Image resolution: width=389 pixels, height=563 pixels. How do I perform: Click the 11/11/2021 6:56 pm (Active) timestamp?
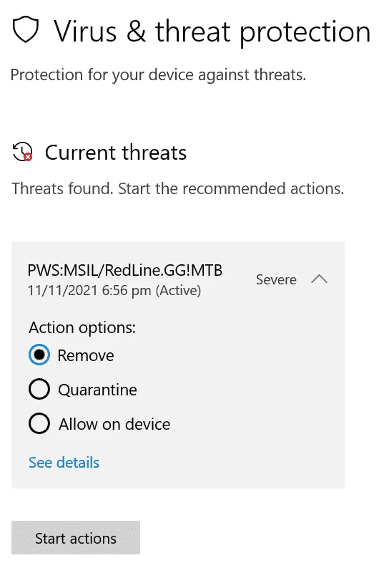coord(114,290)
